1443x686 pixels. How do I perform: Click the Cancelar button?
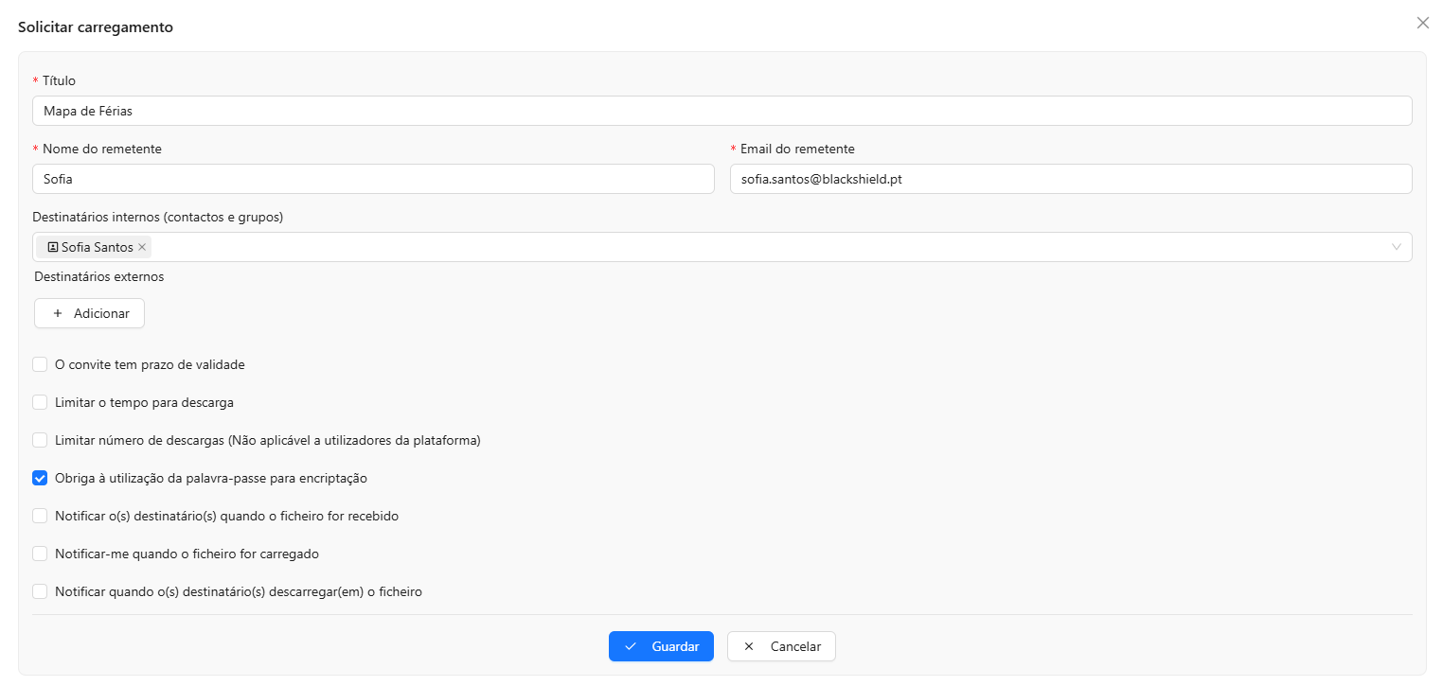pyautogui.click(x=781, y=646)
